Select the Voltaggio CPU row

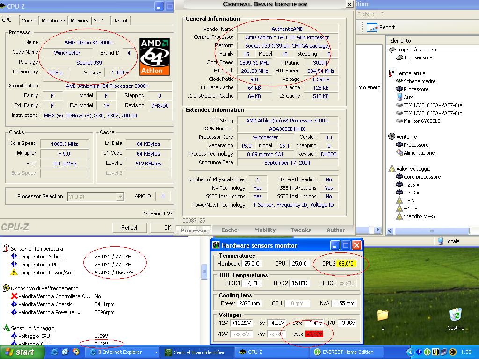pos(59,336)
